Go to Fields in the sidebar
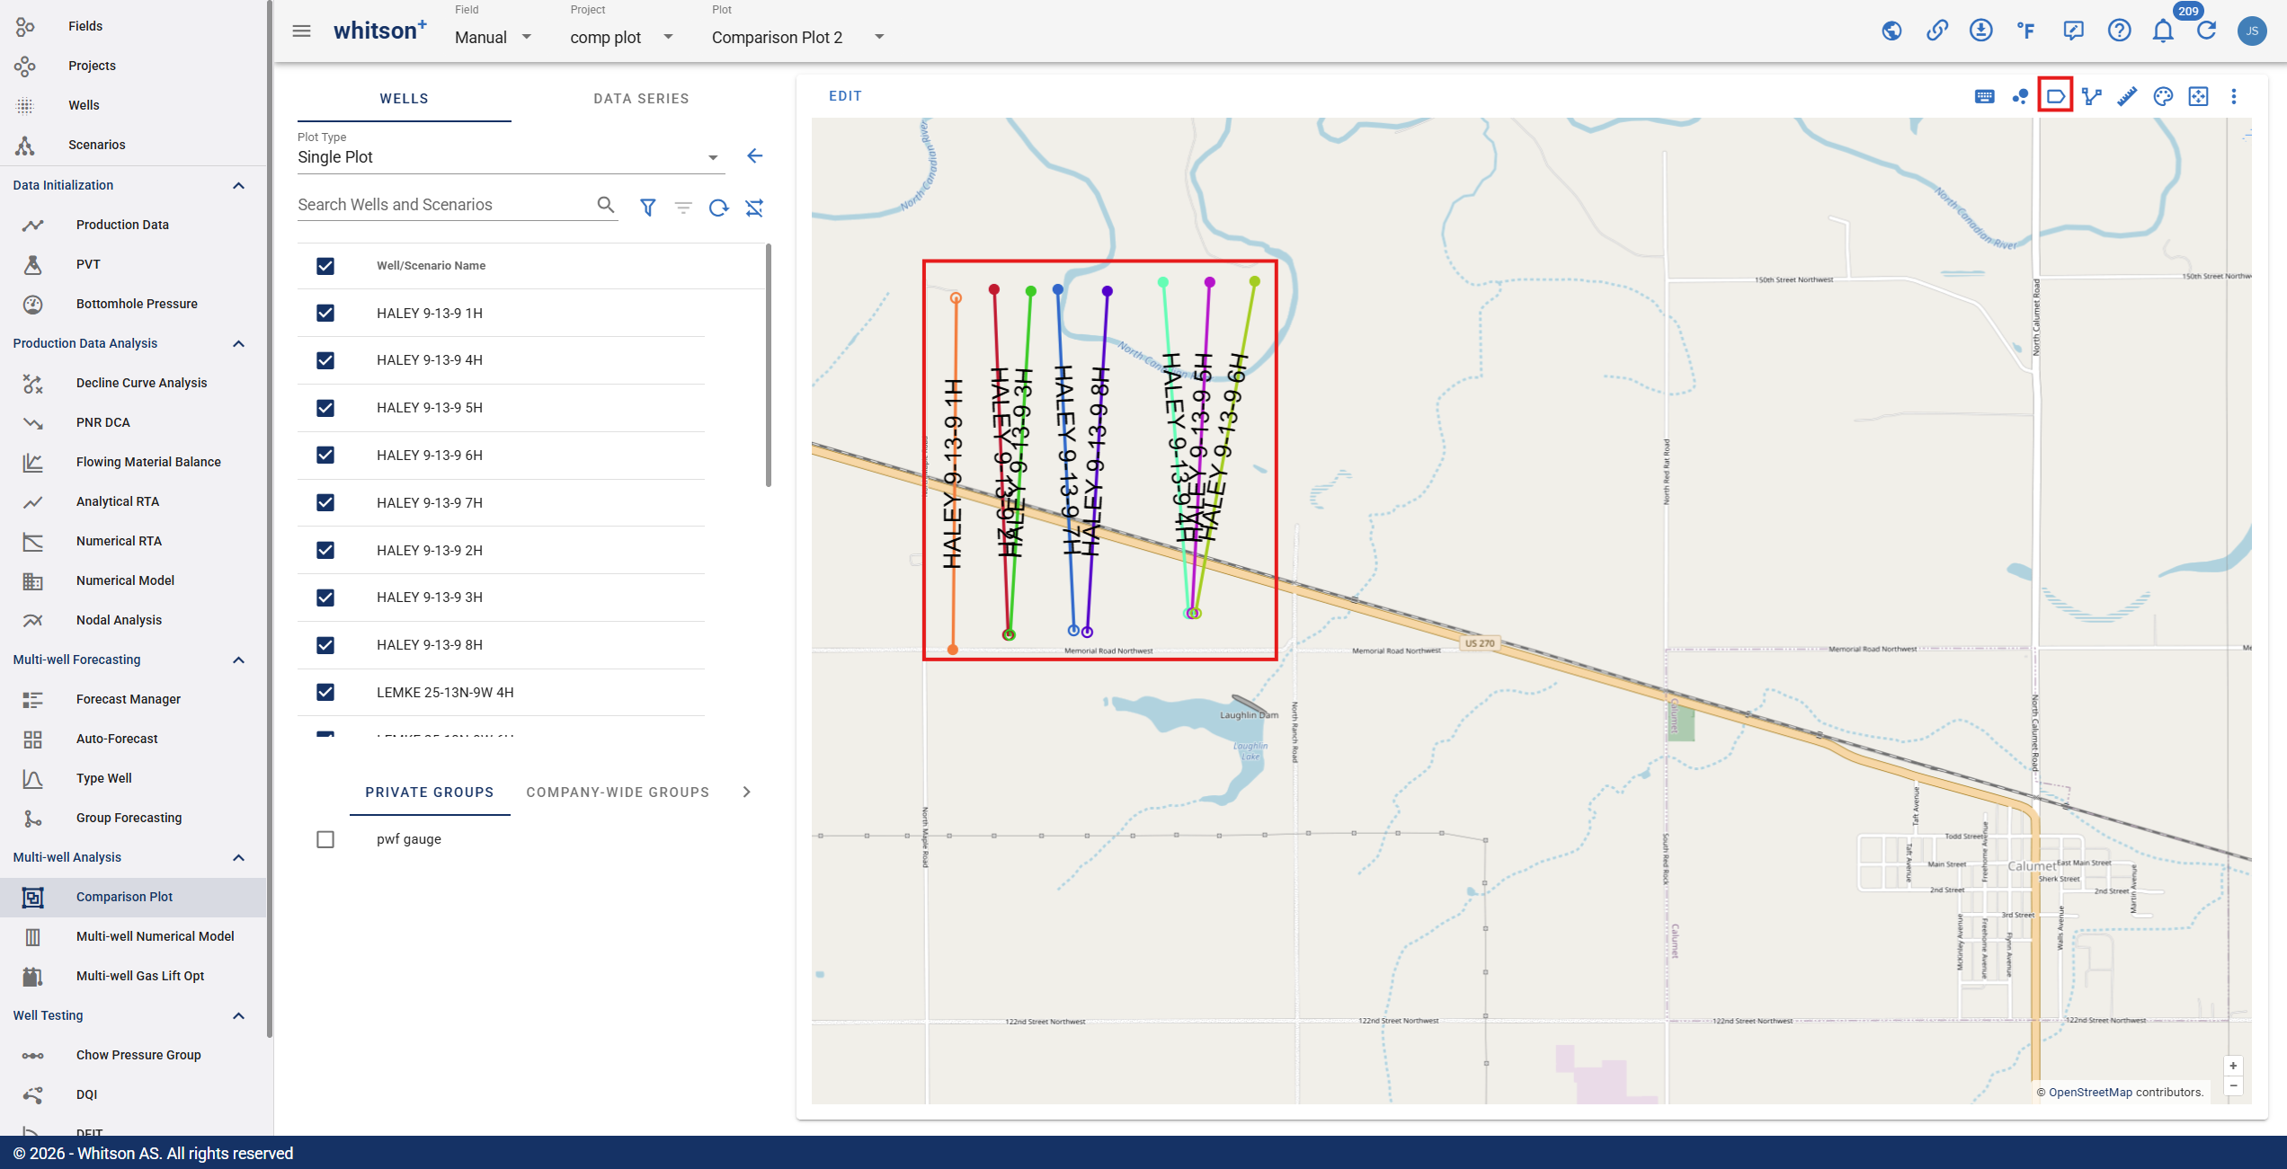This screenshot has height=1169, width=2287. [x=85, y=26]
